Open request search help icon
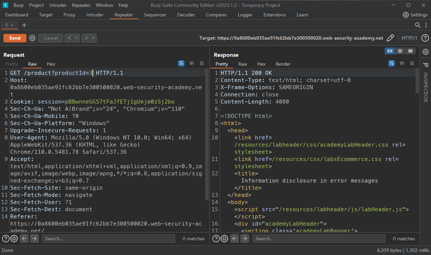This screenshot has width=431, height=255. (x=6, y=239)
